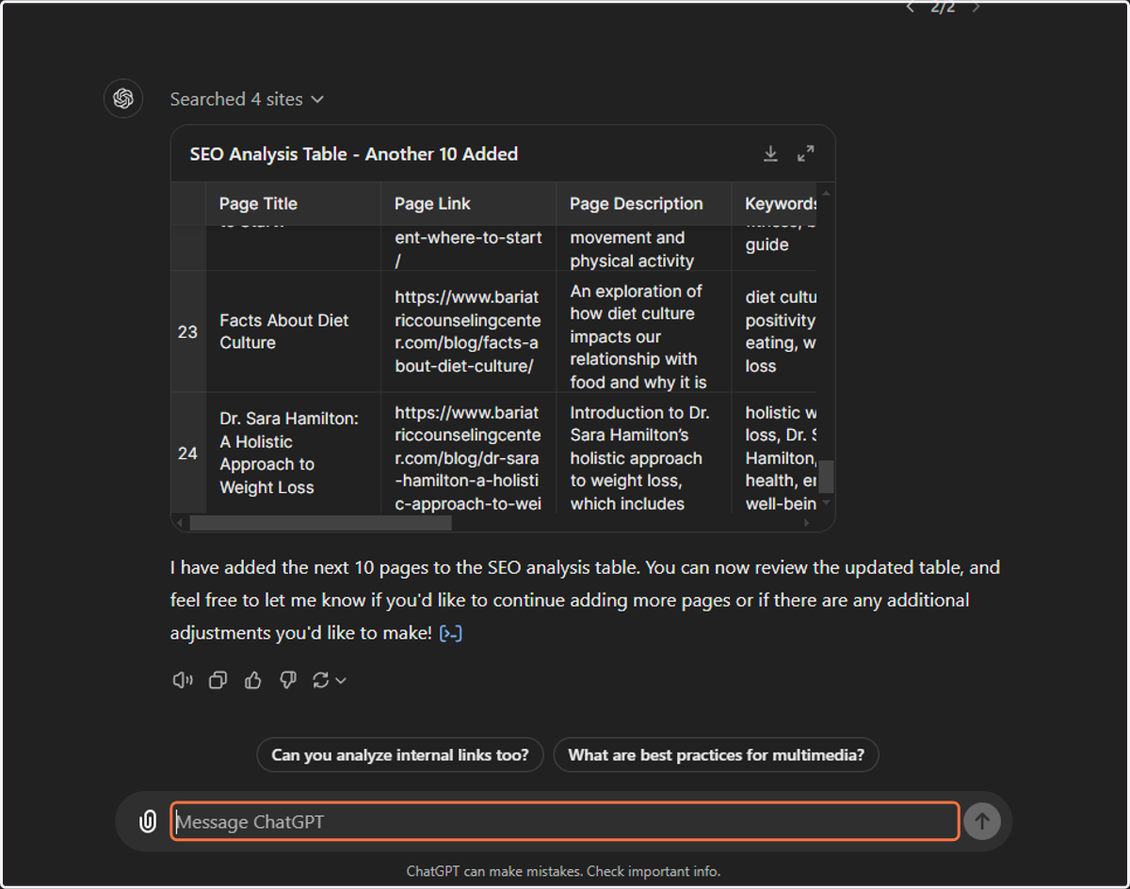This screenshot has height=889, width=1130.
Task: Click the Dr. Sara Hamilton title cell
Action: [293, 452]
